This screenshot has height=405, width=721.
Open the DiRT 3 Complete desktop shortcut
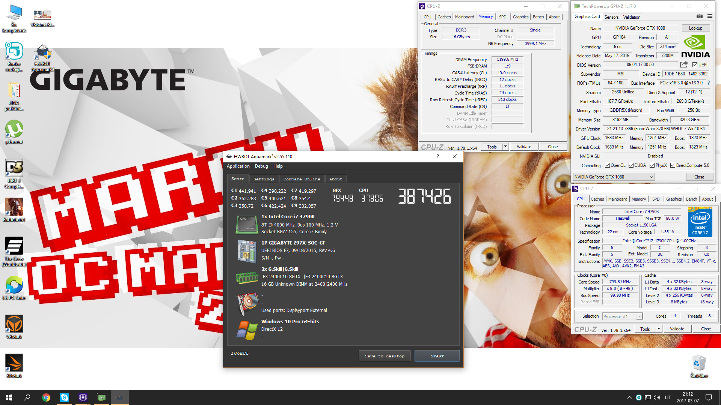click(14, 174)
